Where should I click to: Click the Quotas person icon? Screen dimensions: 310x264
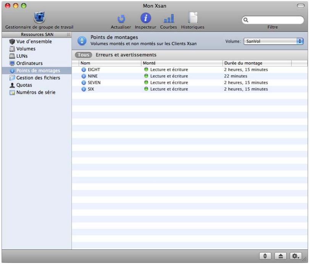pyautogui.click(x=12, y=85)
